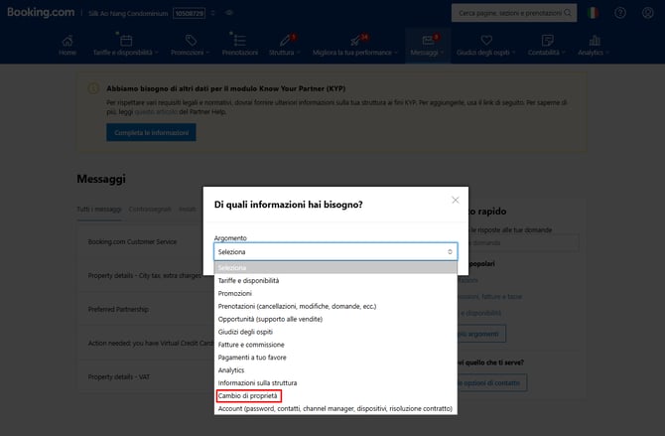Image resolution: width=665 pixels, height=436 pixels.
Task: Open the Analytics chart icon
Action: (596, 41)
